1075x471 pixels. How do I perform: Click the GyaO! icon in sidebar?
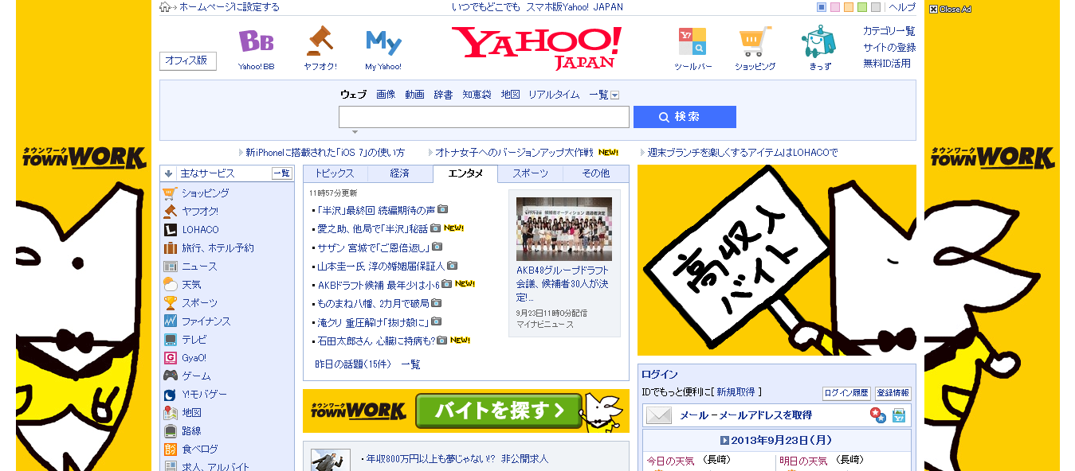tap(170, 358)
